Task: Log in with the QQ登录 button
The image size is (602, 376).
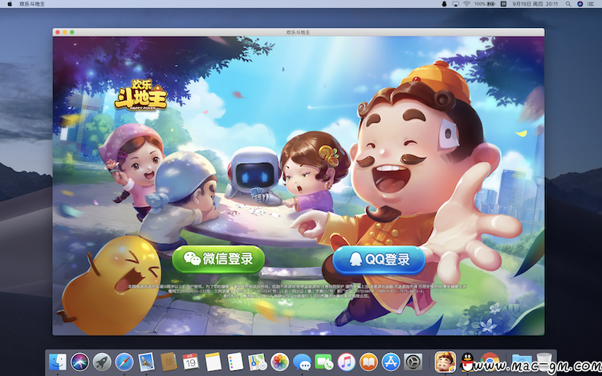Action: tap(379, 260)
